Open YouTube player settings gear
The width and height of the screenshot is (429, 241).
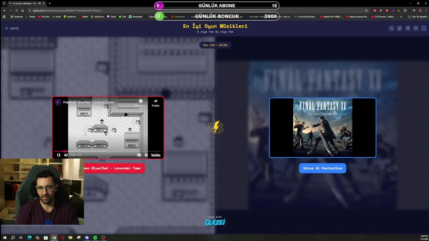coord(146,155)
